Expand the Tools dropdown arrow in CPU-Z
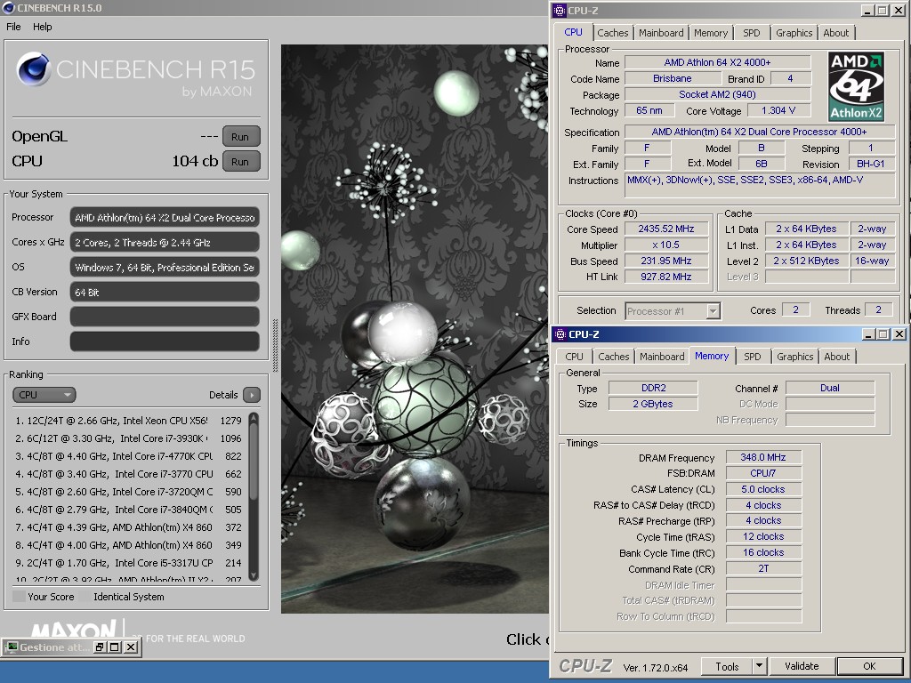 (759, 666)
